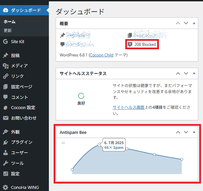Click the green 良好 status circle
Viewport: 203px width, 191px height.
[x=81, y=96]
